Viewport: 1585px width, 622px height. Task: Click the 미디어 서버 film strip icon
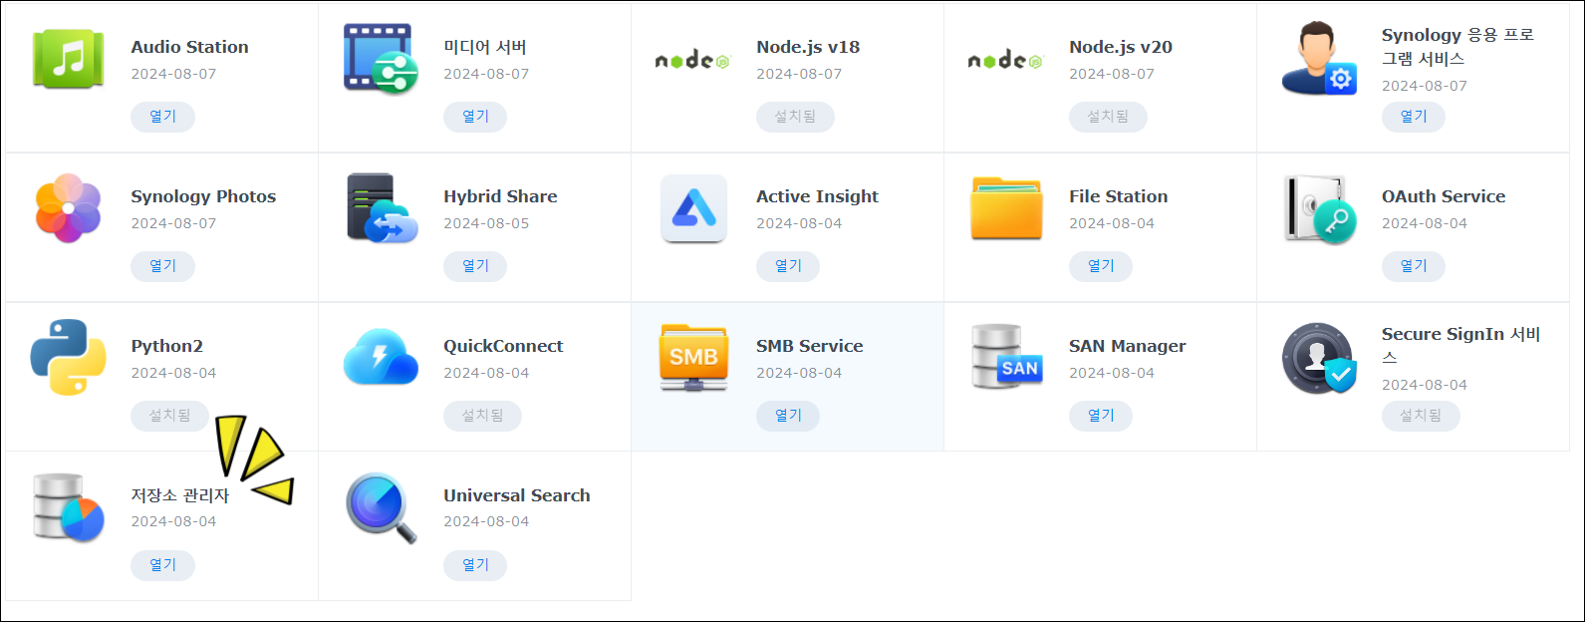click(x=381, y=59)
